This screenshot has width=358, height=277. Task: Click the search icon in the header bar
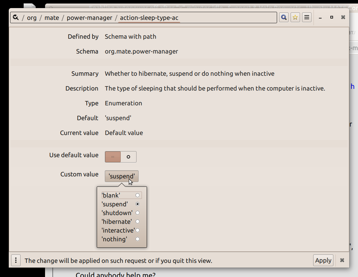(284, 17)
